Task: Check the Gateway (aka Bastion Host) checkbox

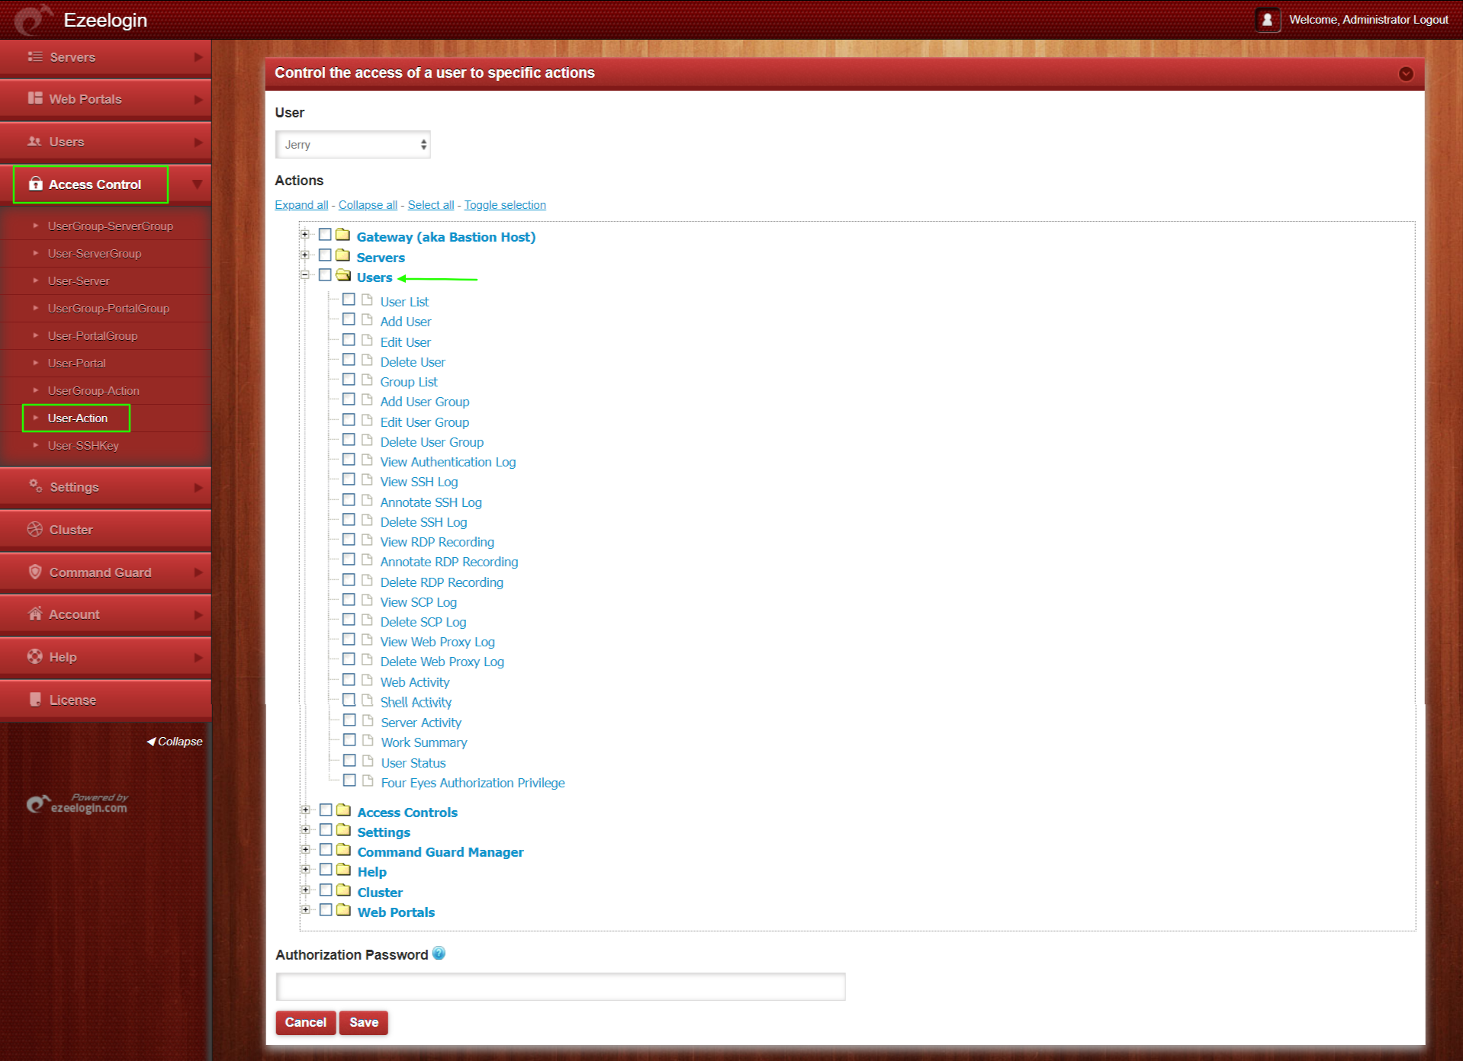Action: click(325, 235)
